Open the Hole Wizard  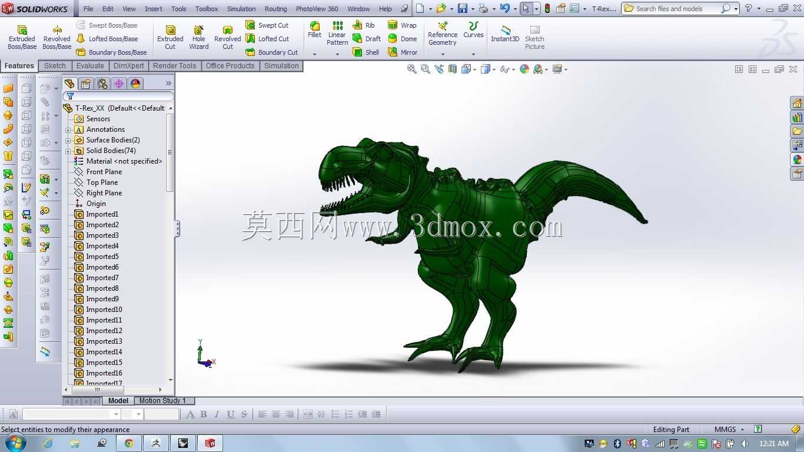(199, 37)
